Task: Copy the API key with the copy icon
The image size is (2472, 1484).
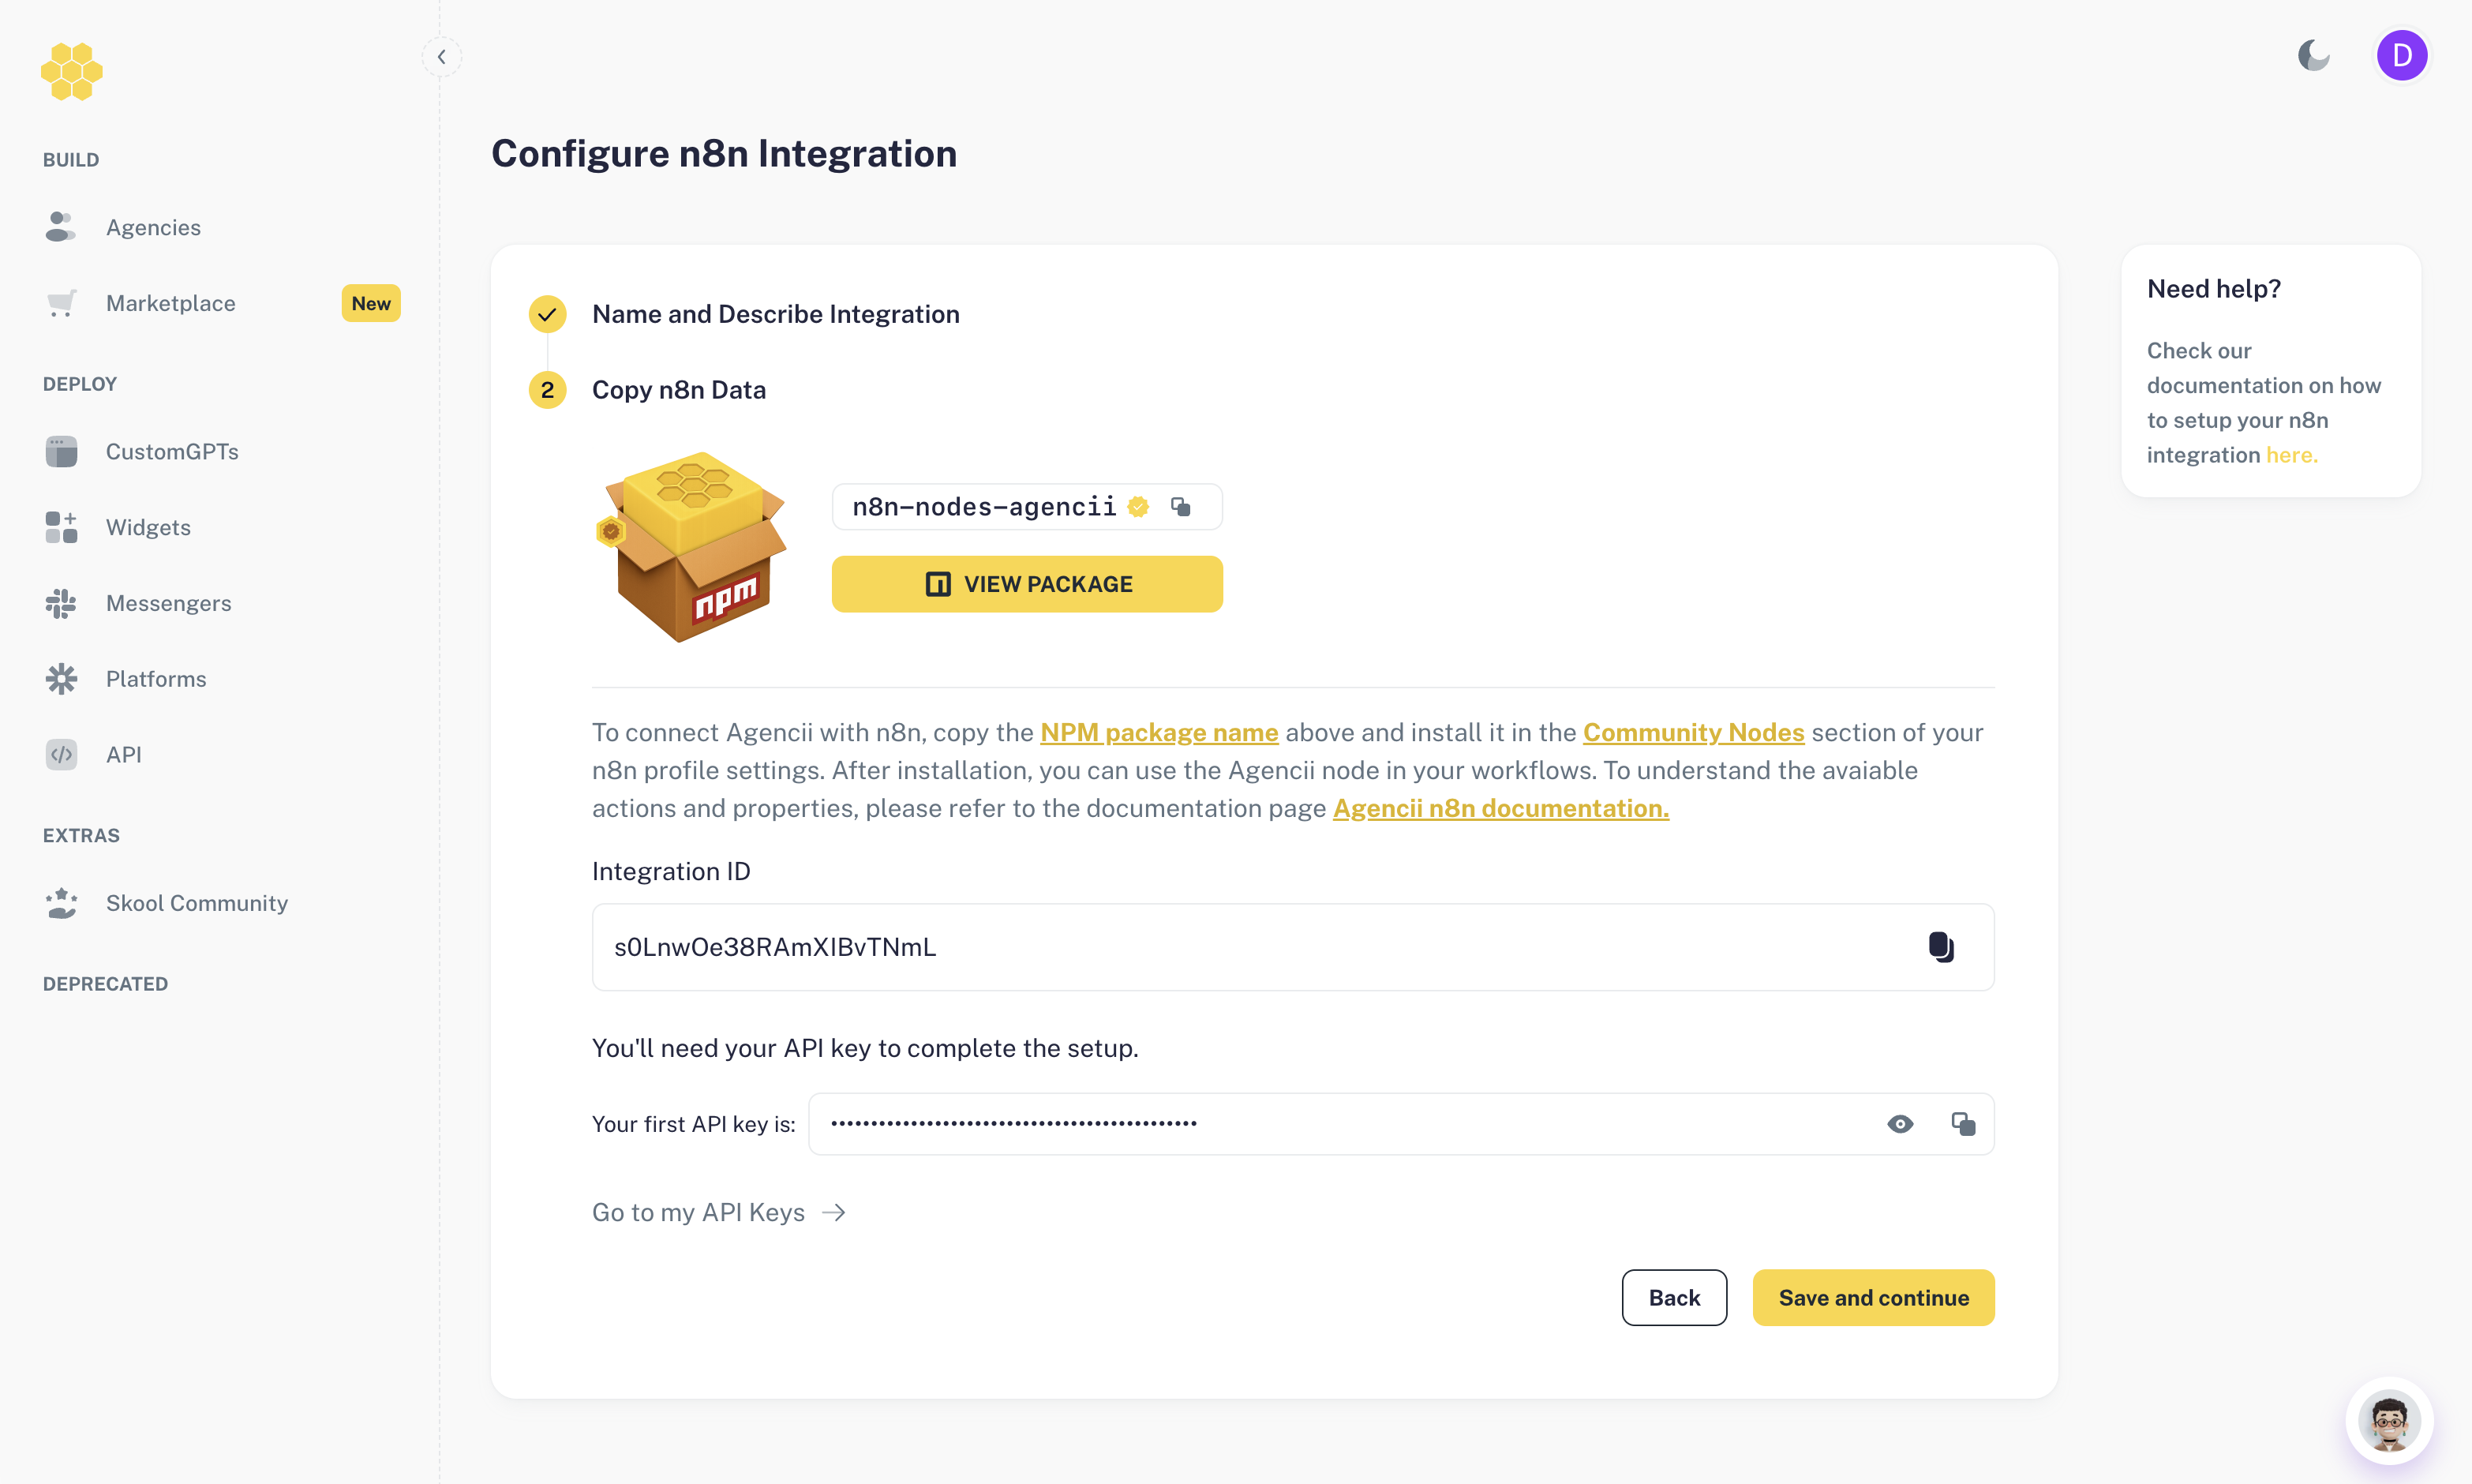Action: [x=1963, y=1124]
